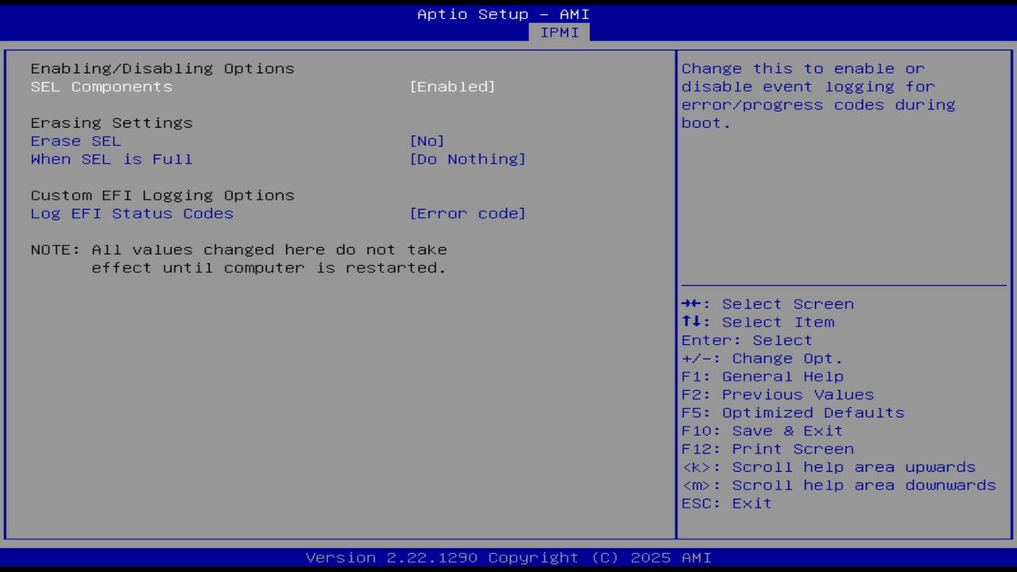Click the Enabling/Disabling Options header
This screenshot has height=572, width=1017.
162,68
